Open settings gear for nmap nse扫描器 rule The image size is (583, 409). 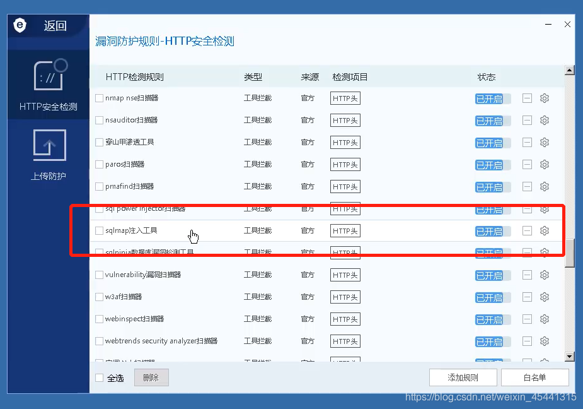544,98
